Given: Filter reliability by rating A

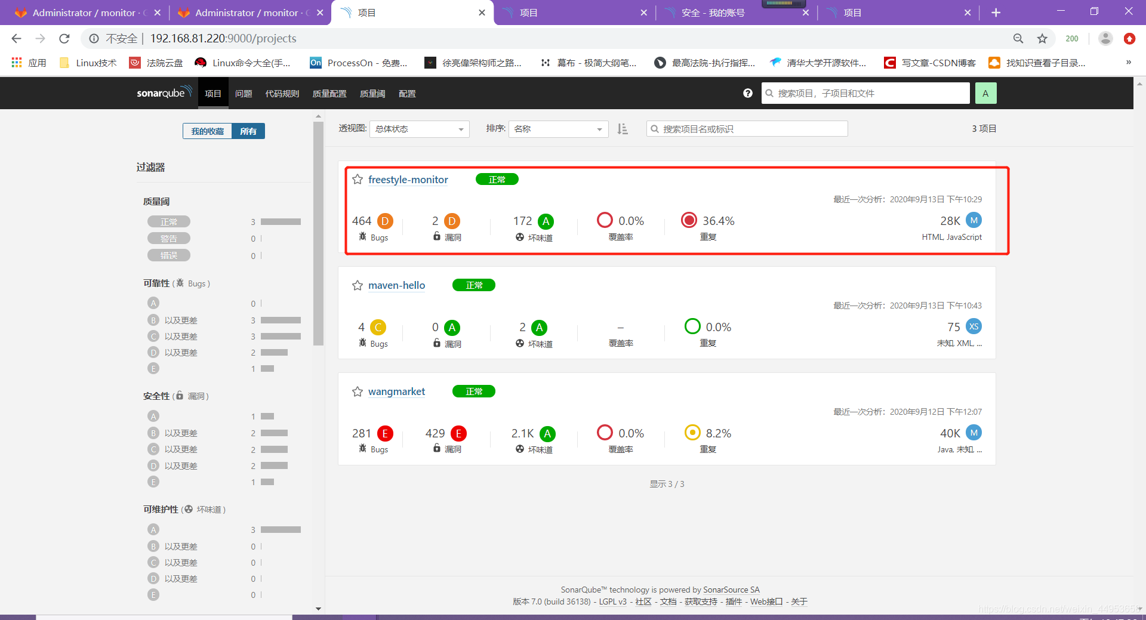Looking at the screenshot, I should point(153,303).
